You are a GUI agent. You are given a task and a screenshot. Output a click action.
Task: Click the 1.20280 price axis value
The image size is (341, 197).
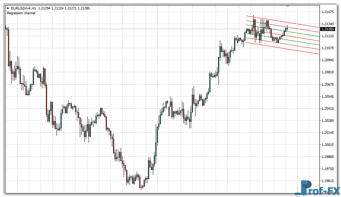329,121
